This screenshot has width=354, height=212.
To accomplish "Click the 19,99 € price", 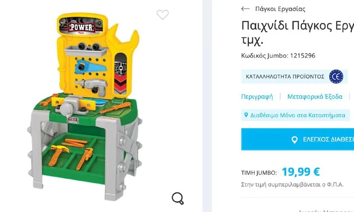I will point(300,172).
